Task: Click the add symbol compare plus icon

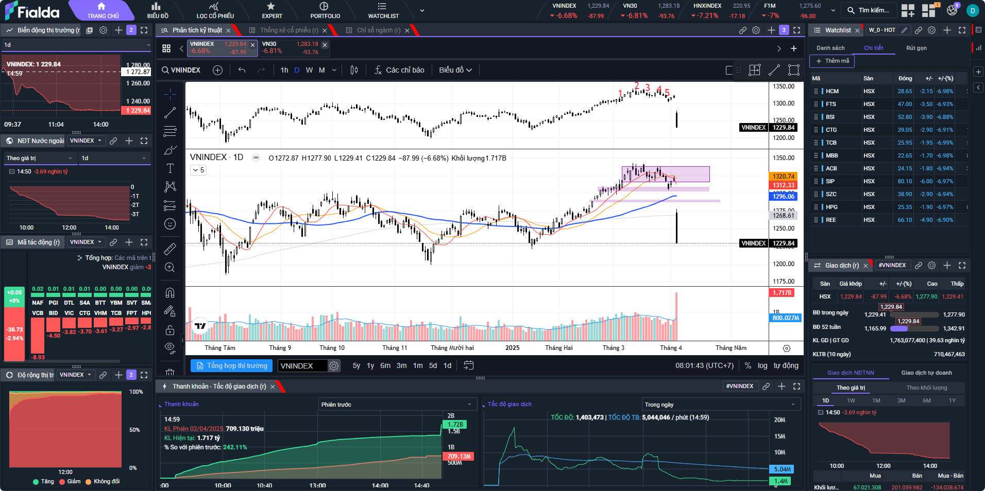Action: [217, 70]
